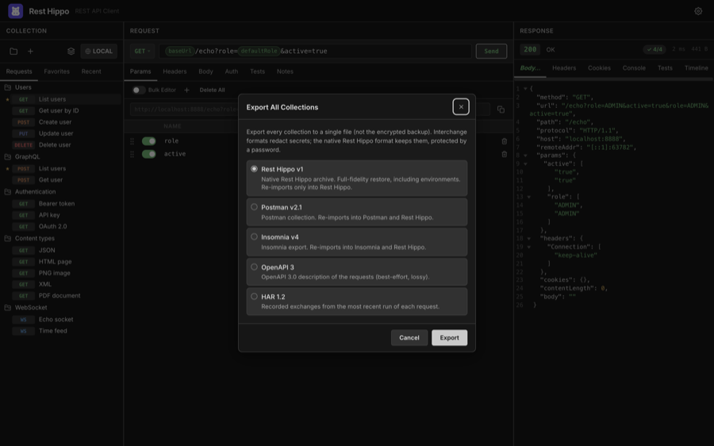Collapse the headers node in response JSON
The width and height of the screenshot is (714, 446).
(528, 238)
